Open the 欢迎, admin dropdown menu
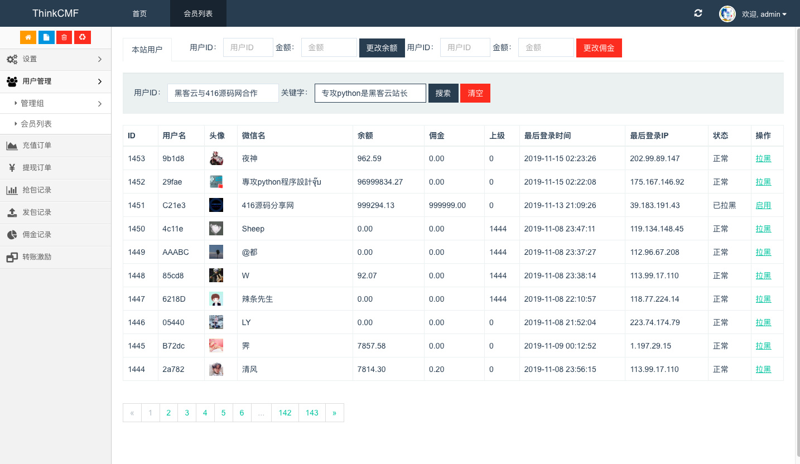The image size is (800, 464). [764, 14]
